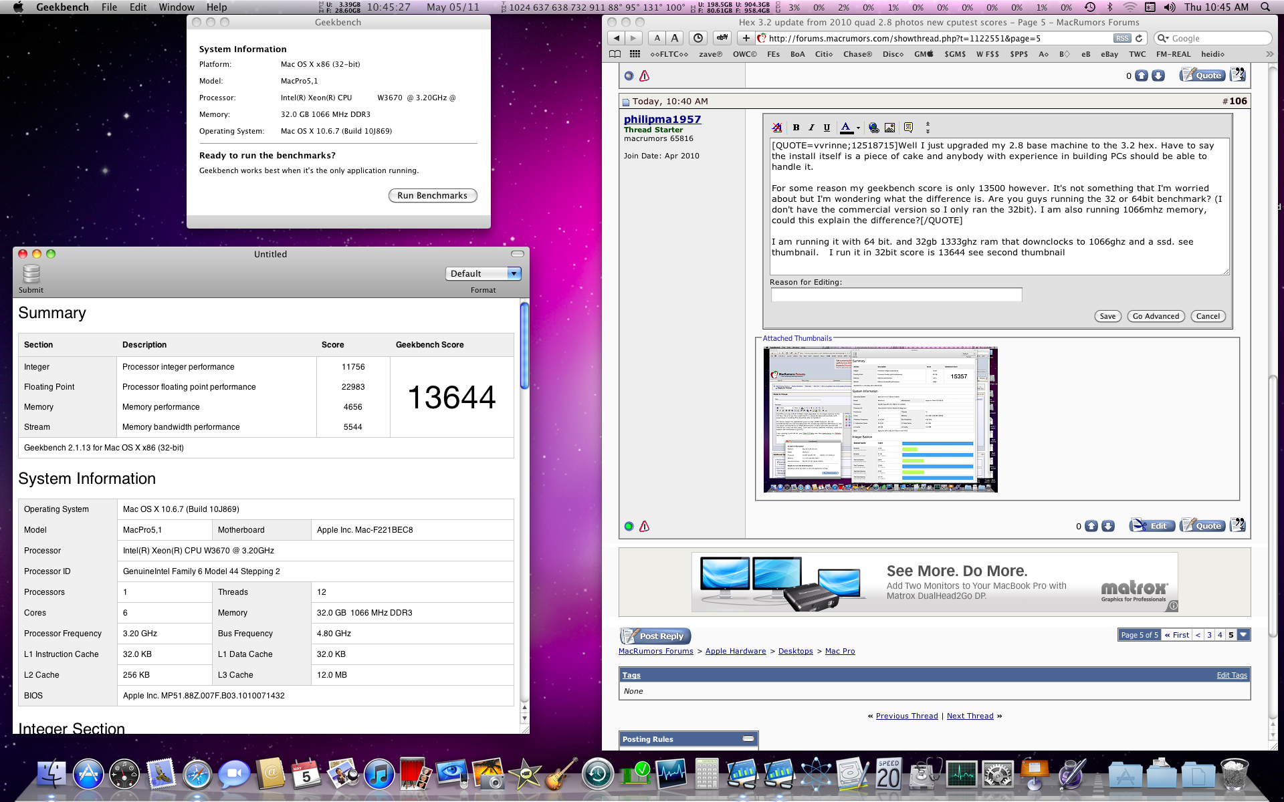Show more bookmarks with the chevron
The width and height of the screenshot is (1284, 802).
click(x=1269, y=54)
